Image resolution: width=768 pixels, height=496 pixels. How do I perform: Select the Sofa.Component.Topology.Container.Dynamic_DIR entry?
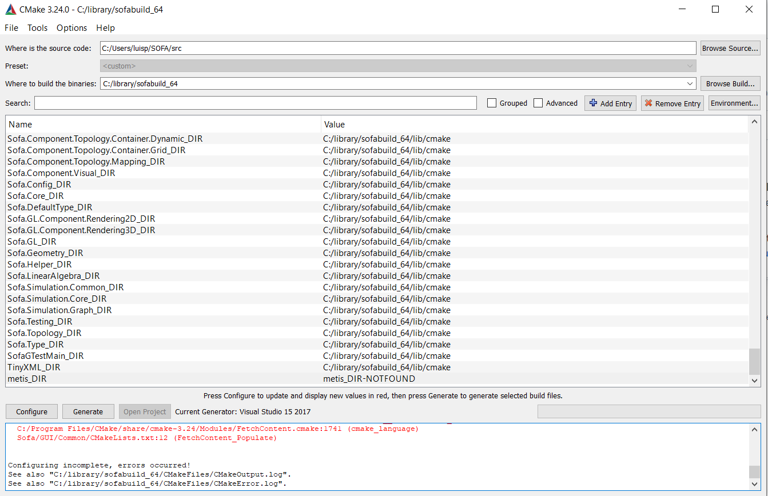pos(105,139)
